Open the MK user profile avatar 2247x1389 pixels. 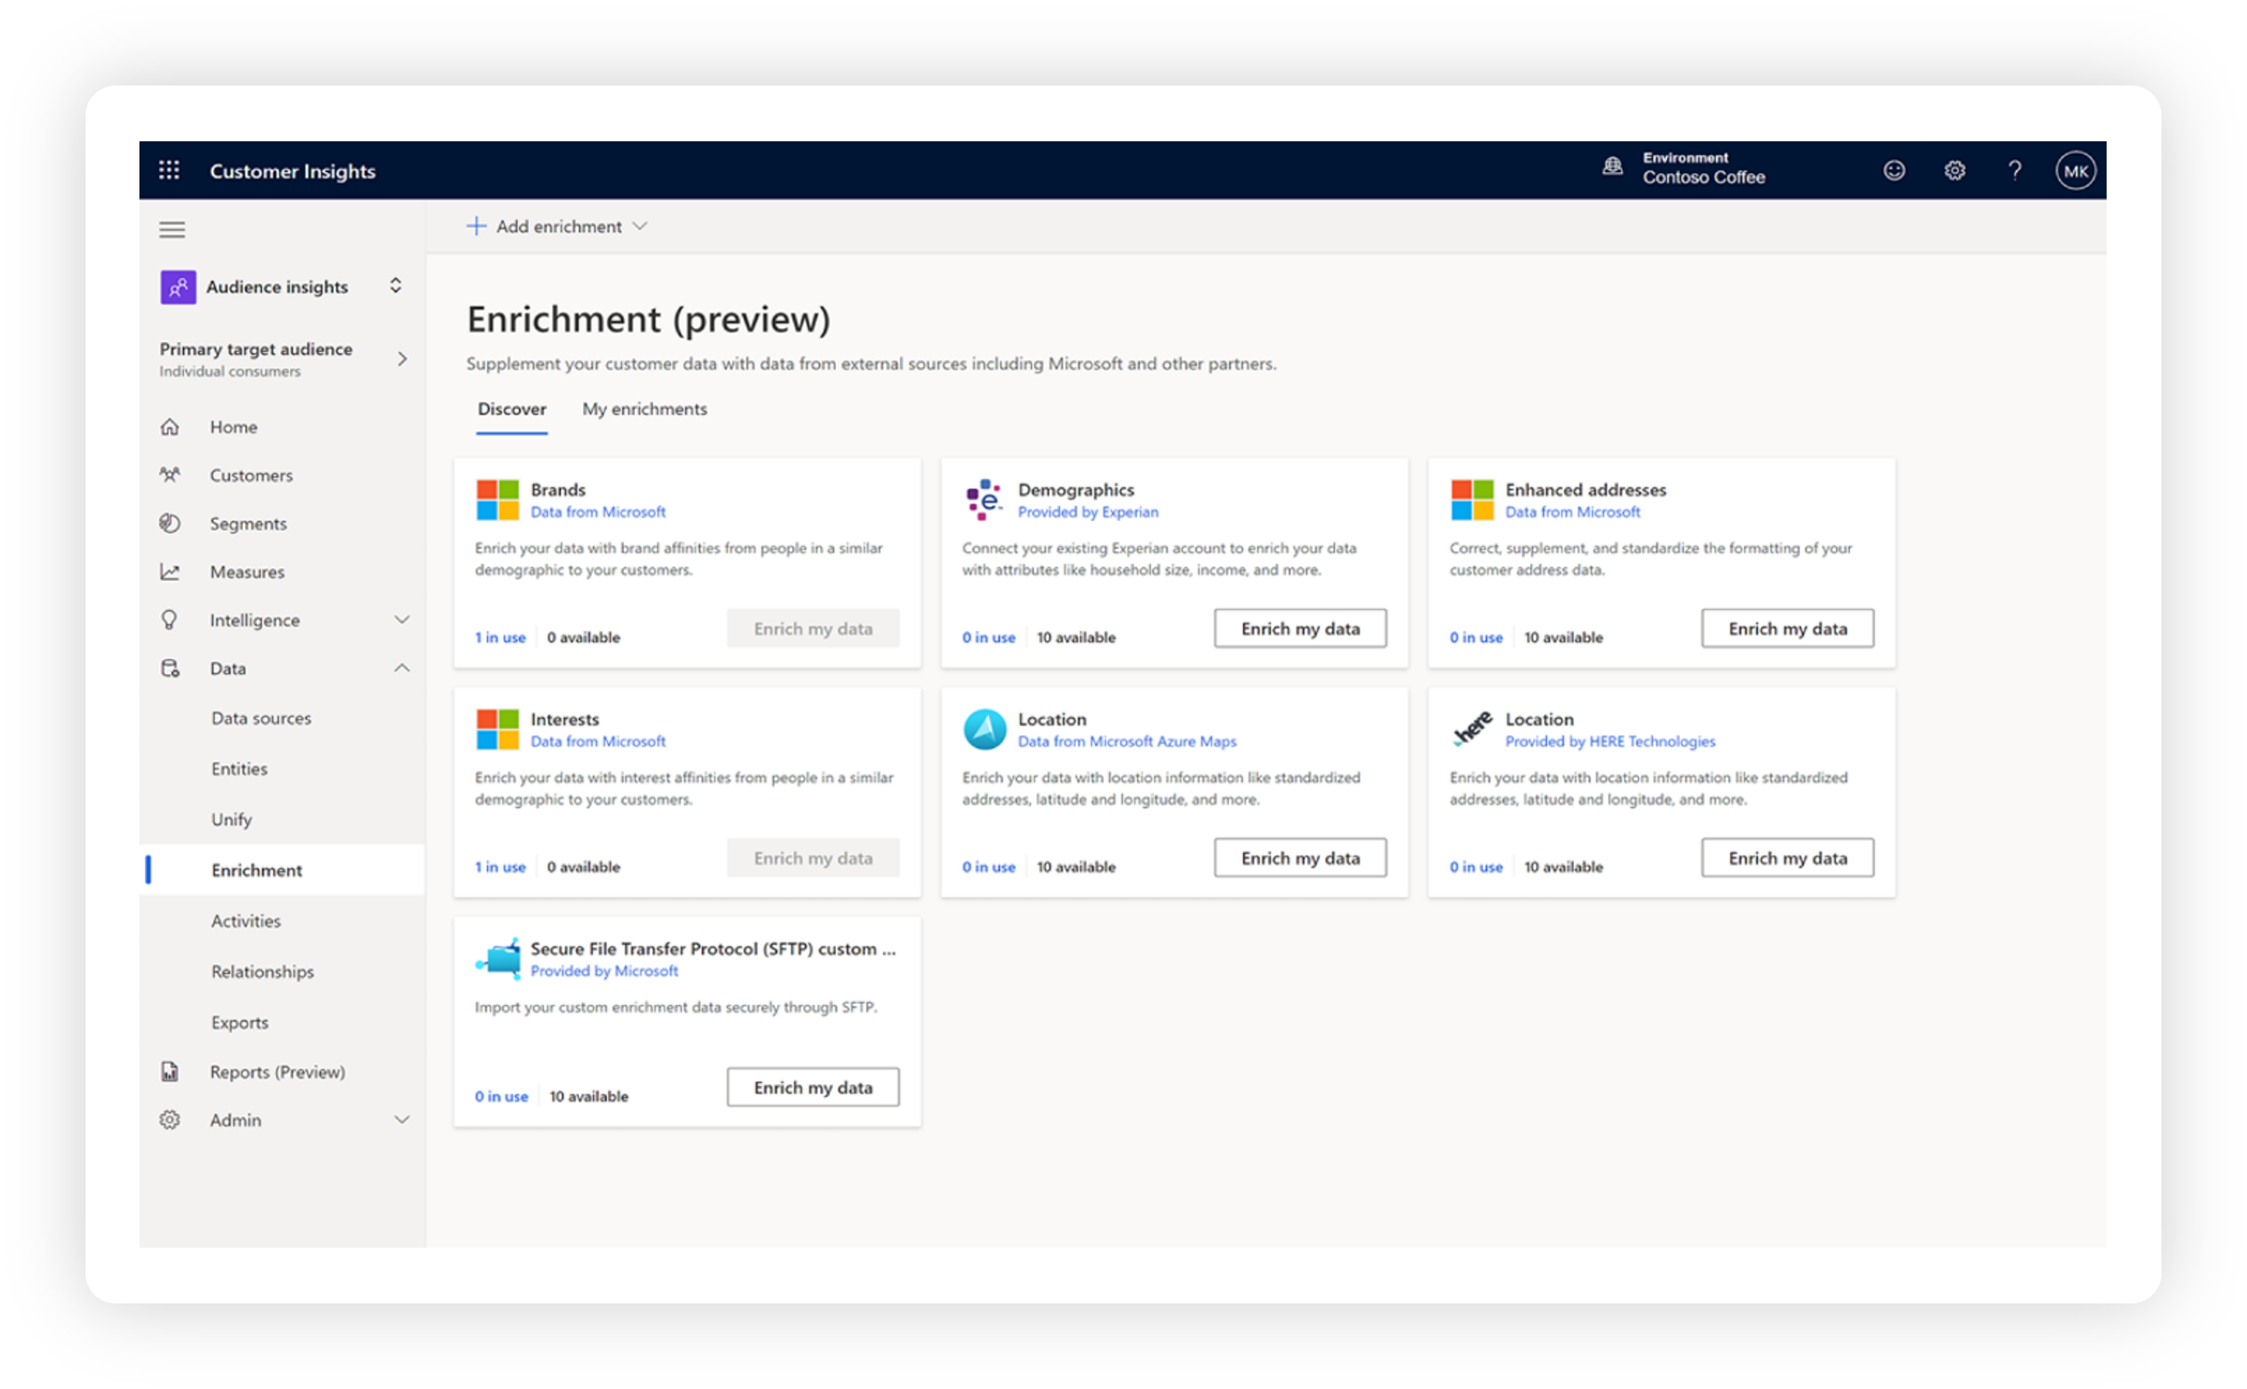coord(2075,171)
